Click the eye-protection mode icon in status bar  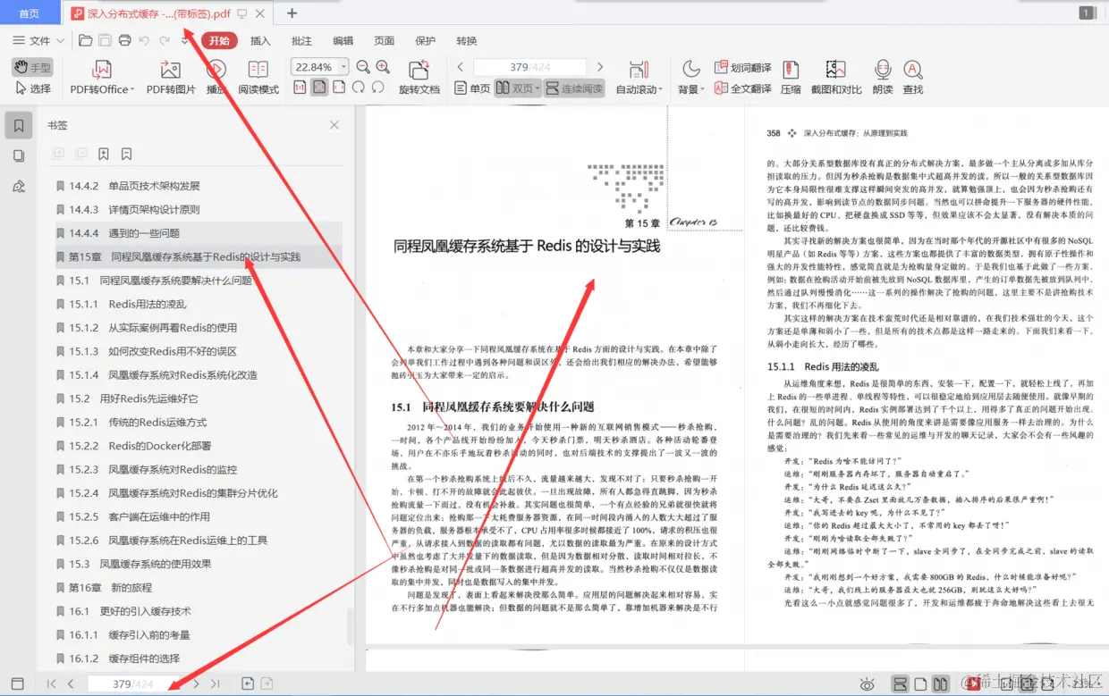(x=866, y=684)
